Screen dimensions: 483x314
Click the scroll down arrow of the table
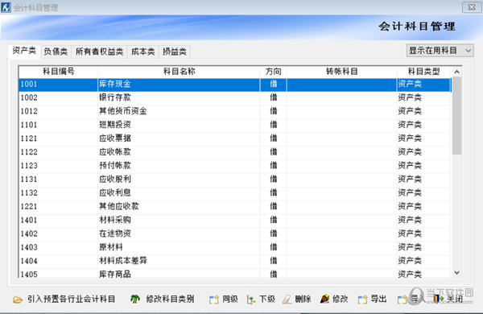point(456,273)
